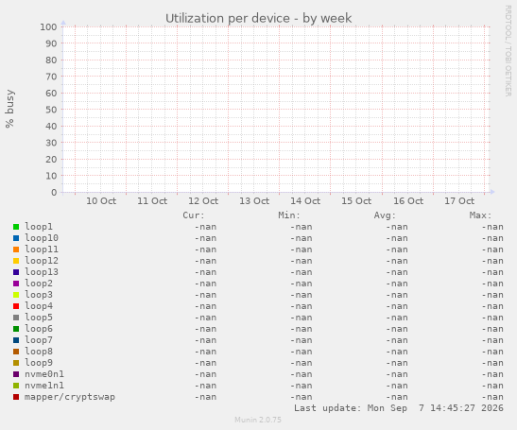Image resolution: width=517 pixels, height=430 pixels.
Task: Click the loop1 Cur -nan value
Action: [x=205, y=227]
